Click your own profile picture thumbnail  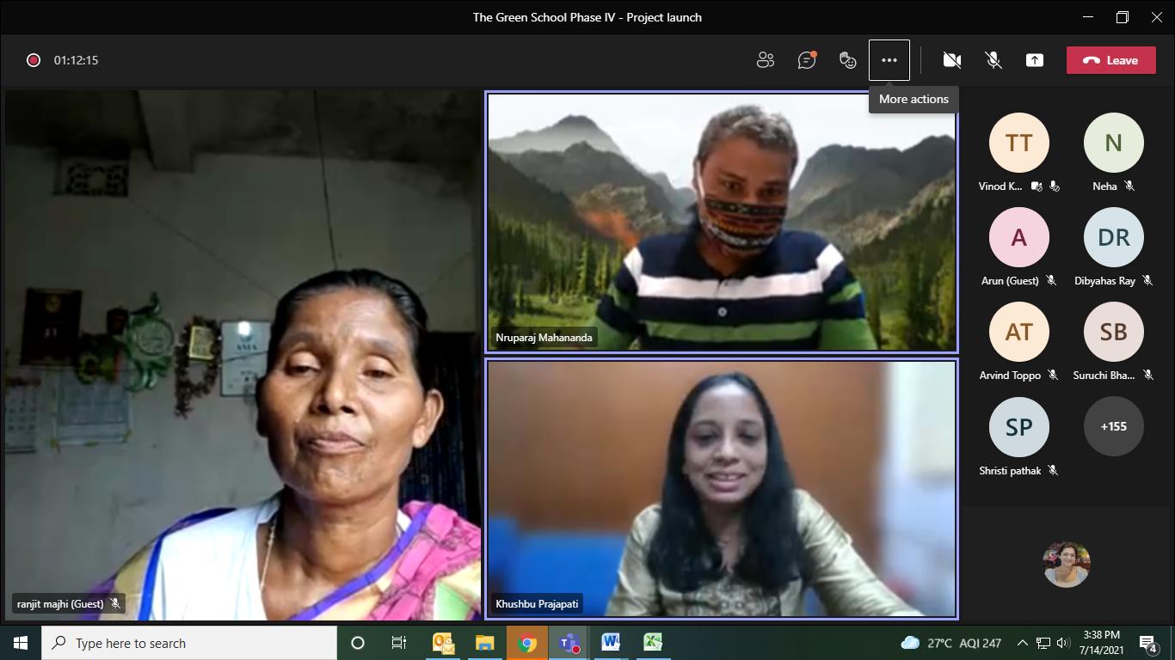coord(1066,565)
